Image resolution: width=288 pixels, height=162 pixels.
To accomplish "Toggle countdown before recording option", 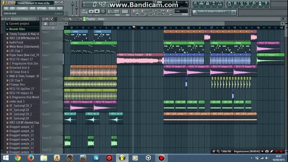I will pyautogui.click(x=142, y=11).
